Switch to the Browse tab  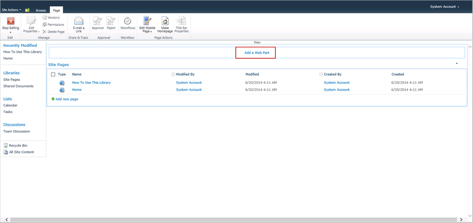41,10
